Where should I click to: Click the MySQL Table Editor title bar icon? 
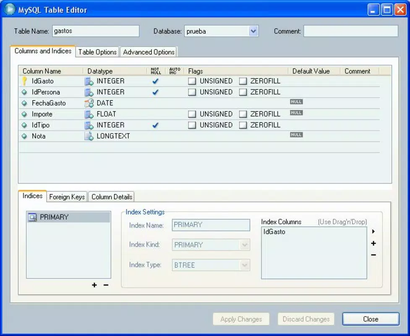point(10,9)
